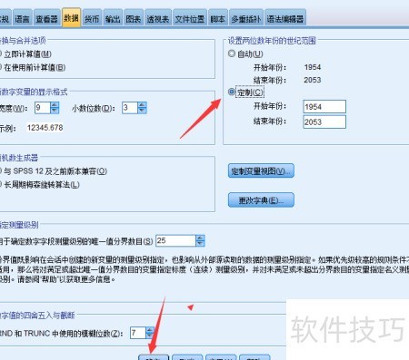The image size is (409, 360).
Task: Decrease the 模糊位数(Z) spinner value
Action: [150, 336]
